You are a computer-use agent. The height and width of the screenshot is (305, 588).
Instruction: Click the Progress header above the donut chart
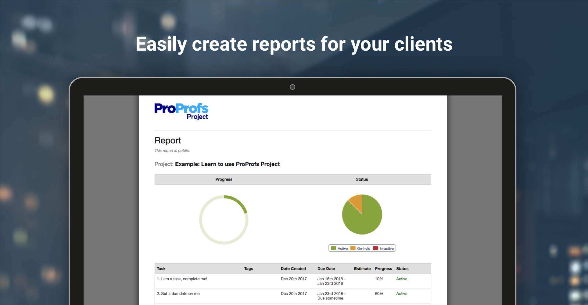pyautogui.click(x=224, y=179)
